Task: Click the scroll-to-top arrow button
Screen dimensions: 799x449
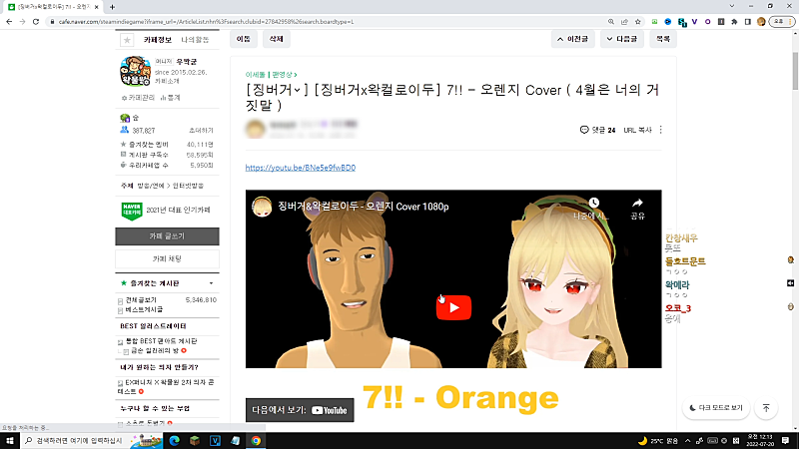Action: 766,408
